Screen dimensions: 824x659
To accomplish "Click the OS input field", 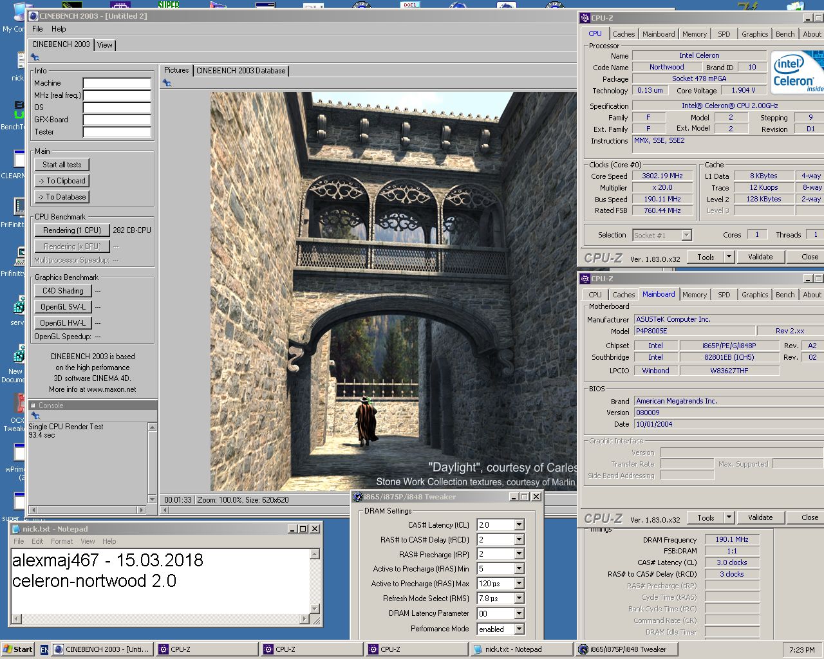I will point(117,107).
